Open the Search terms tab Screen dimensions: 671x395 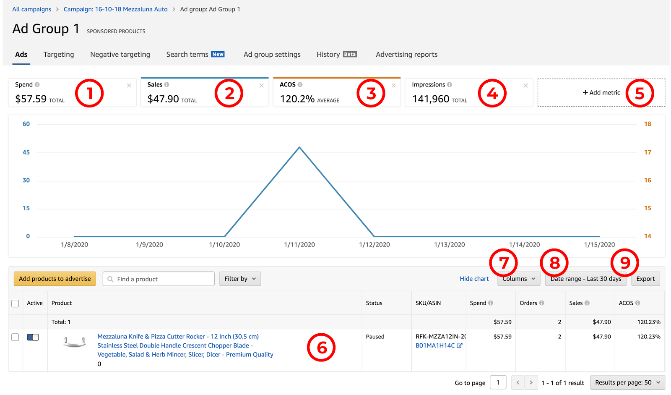click(195, 55)
